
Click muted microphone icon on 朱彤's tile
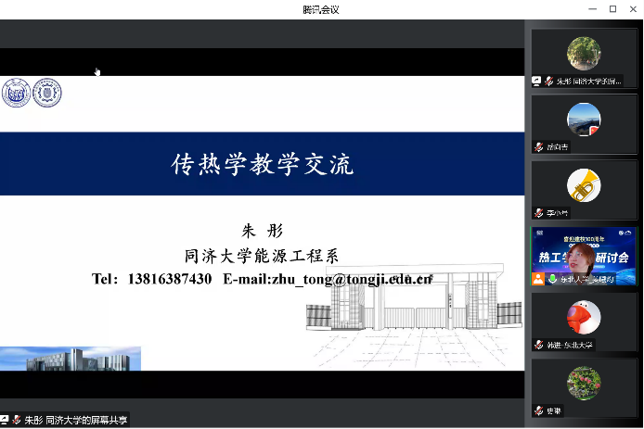click(x=548, y=82)
